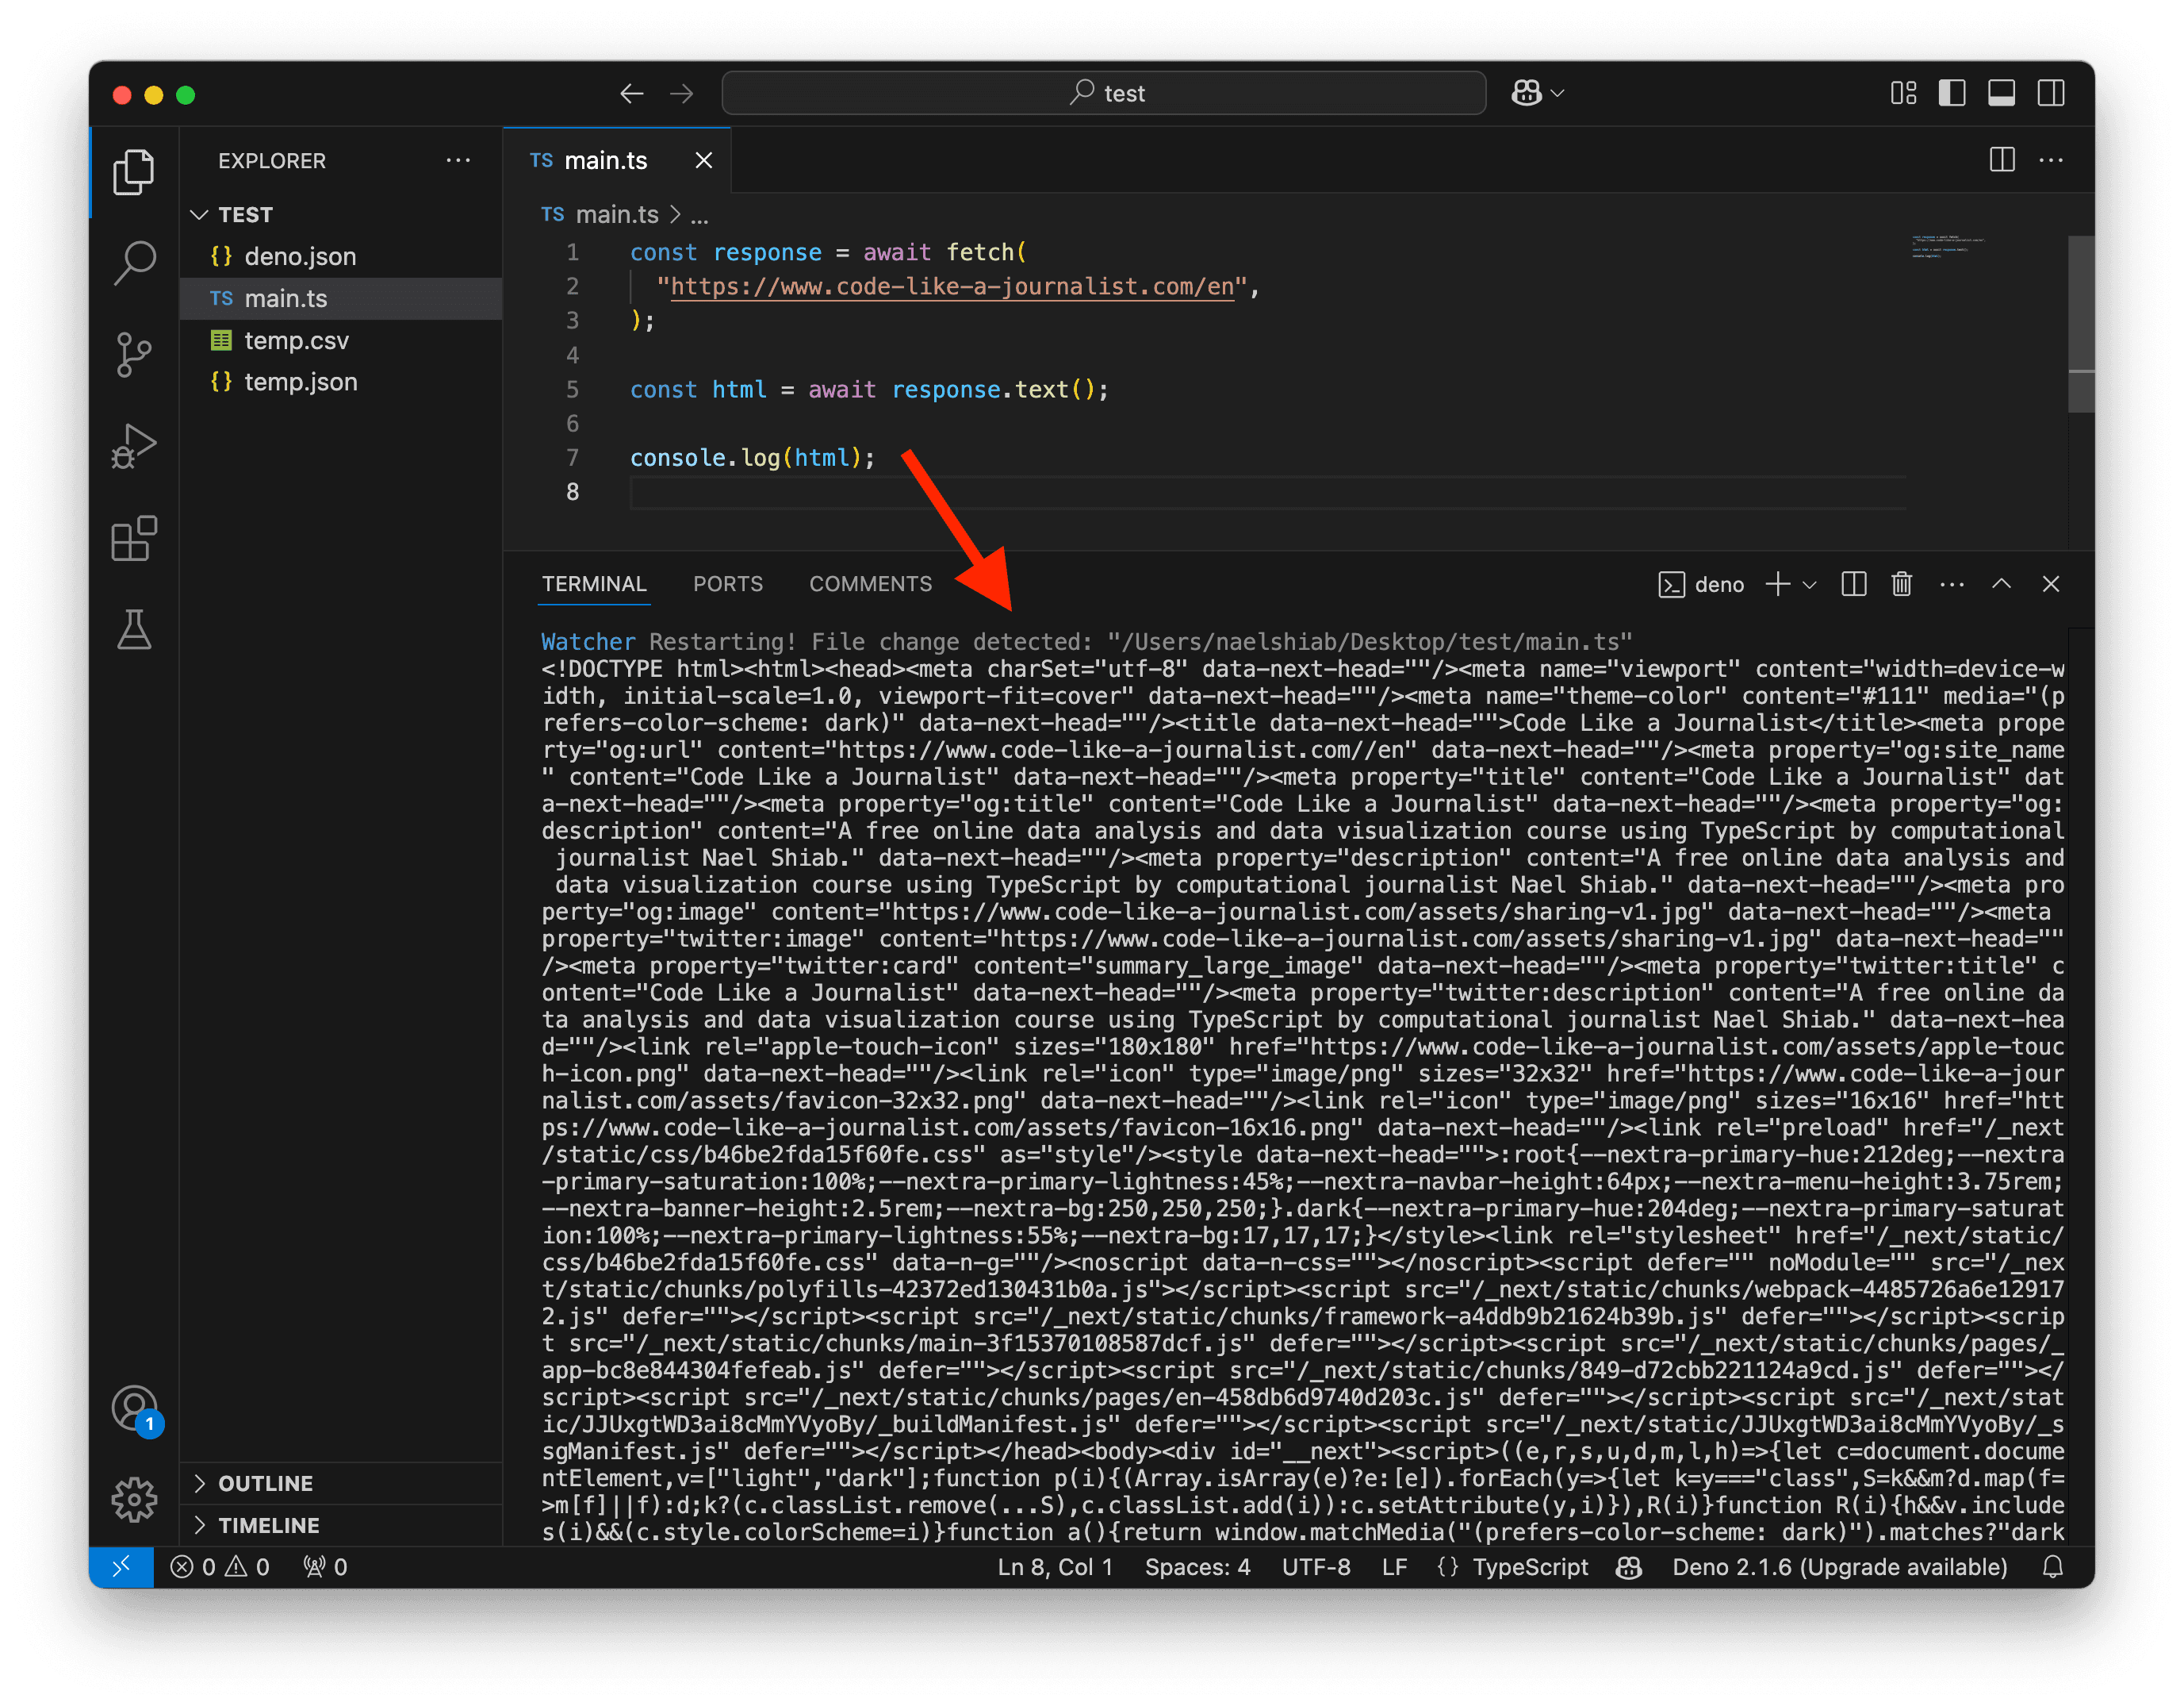The image size is (2184, 1706).
Task: Open the Manage gear settings
Action: (134, 1499)
